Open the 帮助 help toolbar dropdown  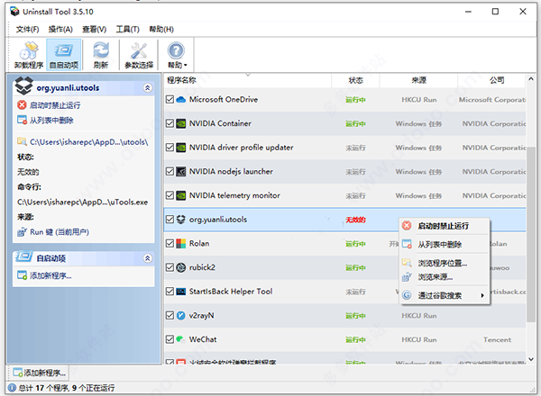tap(177, 55)
